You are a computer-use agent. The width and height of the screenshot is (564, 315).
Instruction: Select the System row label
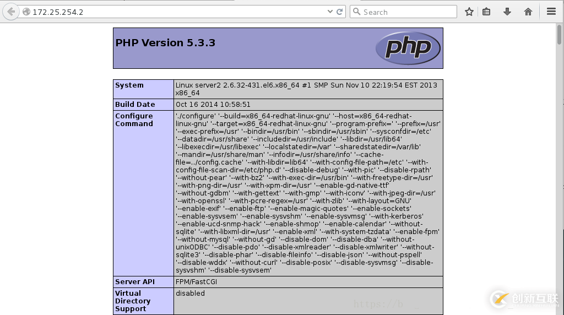pos(129,85)
